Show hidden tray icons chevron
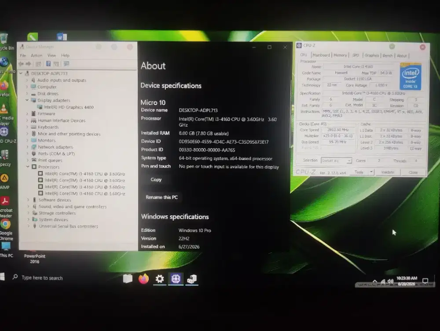The width and height of the screenshot is (440, 331). (x=374, y=281)
